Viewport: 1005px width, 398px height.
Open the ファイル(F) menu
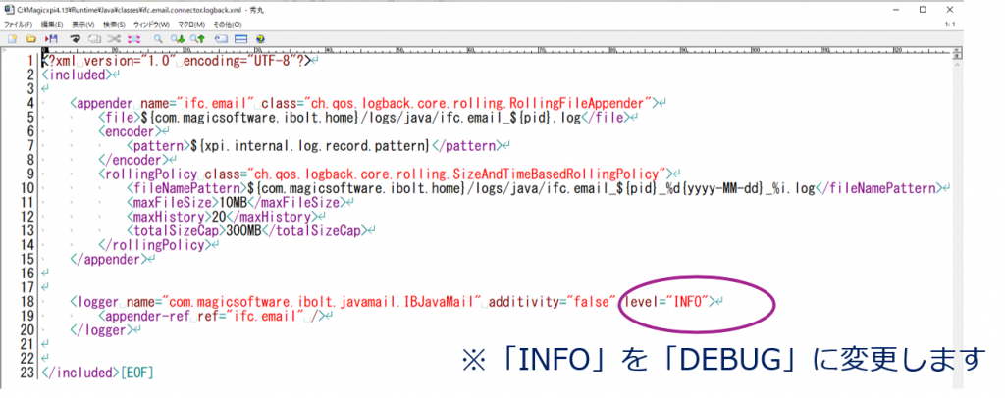pos(17,24)
